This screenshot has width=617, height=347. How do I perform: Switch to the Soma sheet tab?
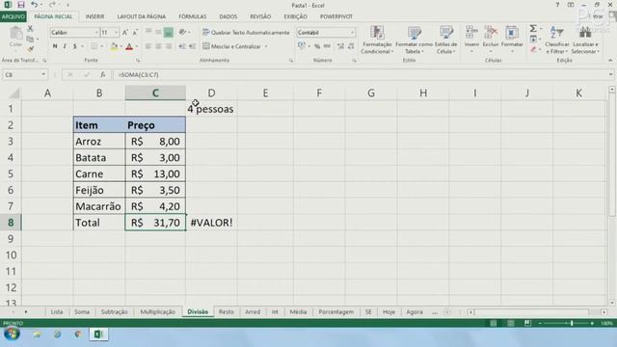click(x=82, y=311)
